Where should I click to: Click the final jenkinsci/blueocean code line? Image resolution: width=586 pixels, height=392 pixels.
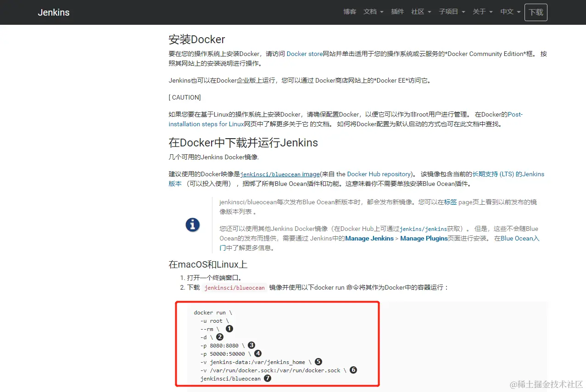pos(230,379)
